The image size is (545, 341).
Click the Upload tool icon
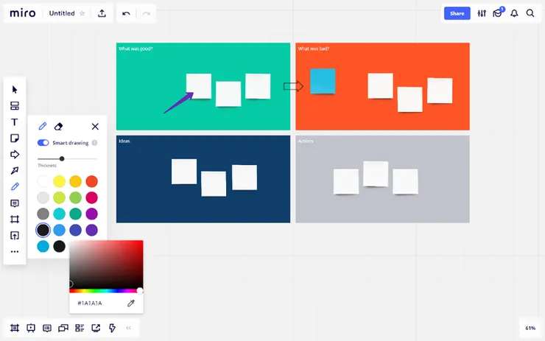[x=15, y=236]
